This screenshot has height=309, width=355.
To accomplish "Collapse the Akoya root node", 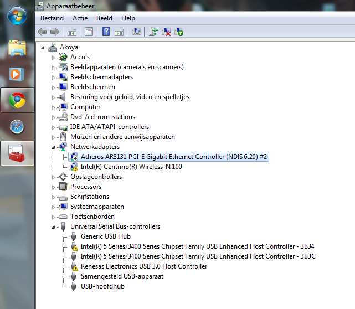I will point(43,48).
